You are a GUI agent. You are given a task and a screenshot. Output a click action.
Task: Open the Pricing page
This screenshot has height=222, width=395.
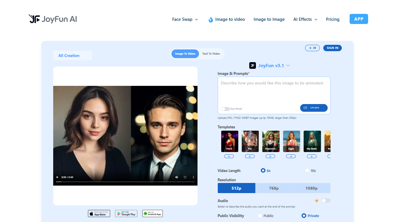pyautogui.click(x=333, y=19)
